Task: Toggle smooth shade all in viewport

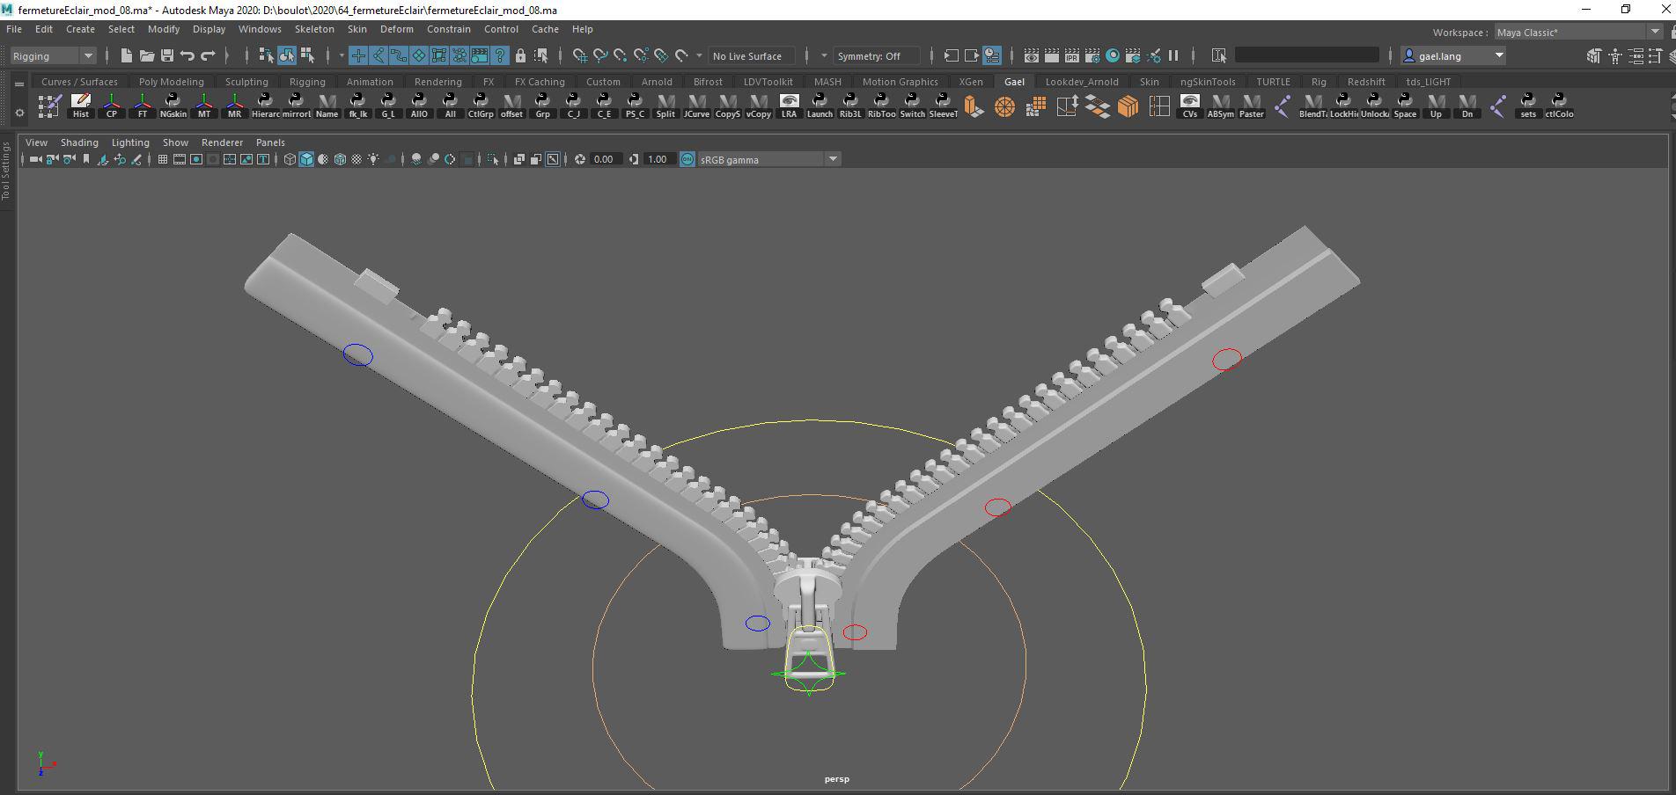Action: click(x=306, y=159)
